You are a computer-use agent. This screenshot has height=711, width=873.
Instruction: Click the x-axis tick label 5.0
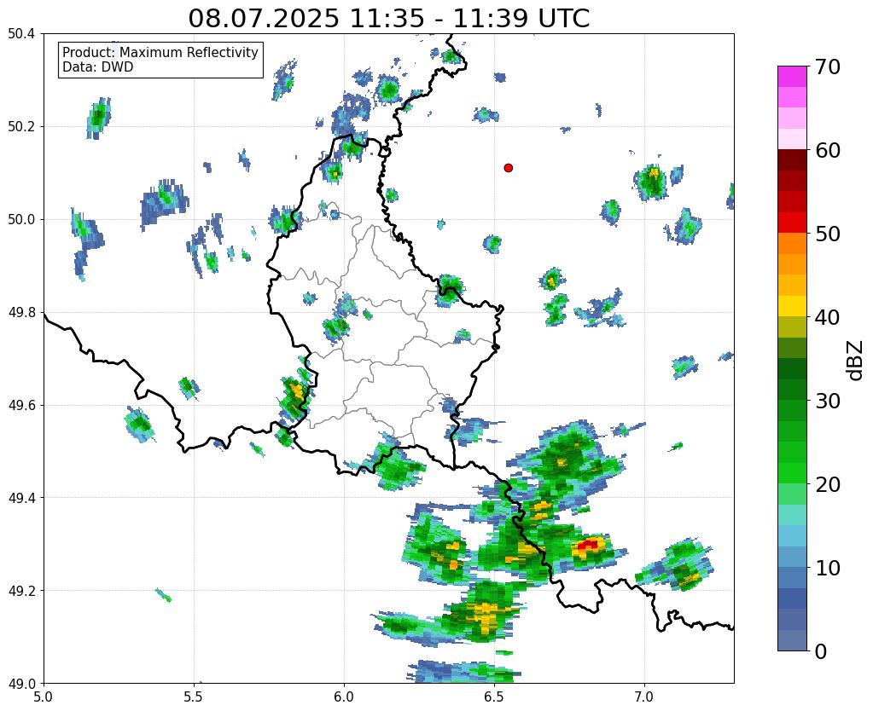click(x=44, y=697)
